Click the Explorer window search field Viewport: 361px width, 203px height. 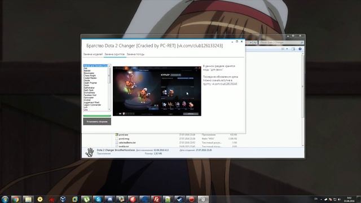(x=281, y=43)
